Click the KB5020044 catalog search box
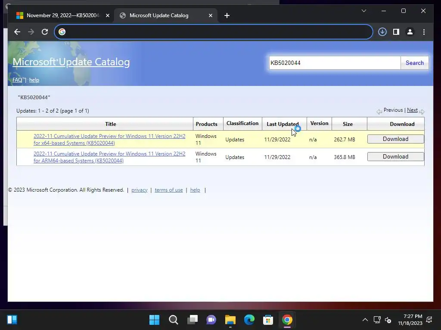The image size is (441, 330). click(x=334, y=63)
